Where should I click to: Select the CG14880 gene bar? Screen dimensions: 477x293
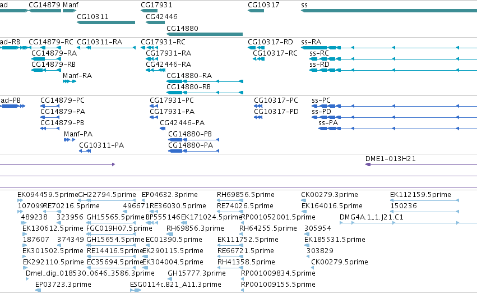(x=205, y=34)
